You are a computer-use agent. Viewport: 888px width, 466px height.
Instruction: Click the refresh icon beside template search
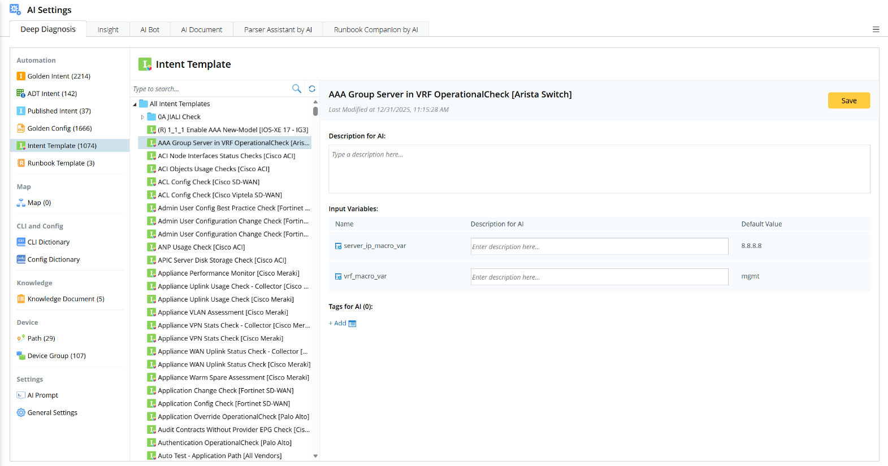click(x=312, y=89)
